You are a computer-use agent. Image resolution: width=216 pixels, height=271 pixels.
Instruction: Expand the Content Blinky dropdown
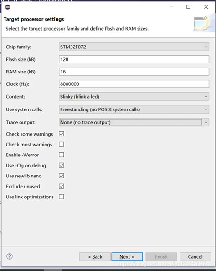click(x=134, y=96)
